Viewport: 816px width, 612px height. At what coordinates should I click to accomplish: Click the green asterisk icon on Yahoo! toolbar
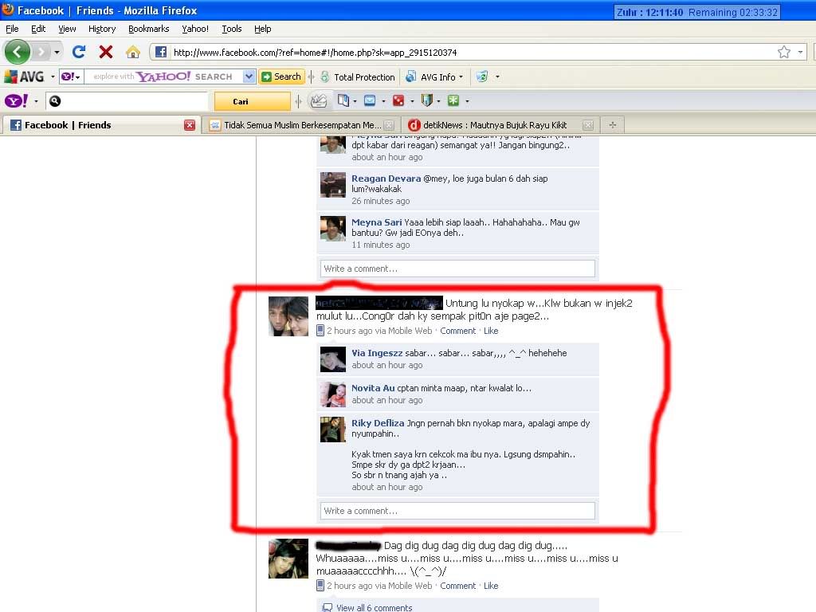[x=453, y=101]
